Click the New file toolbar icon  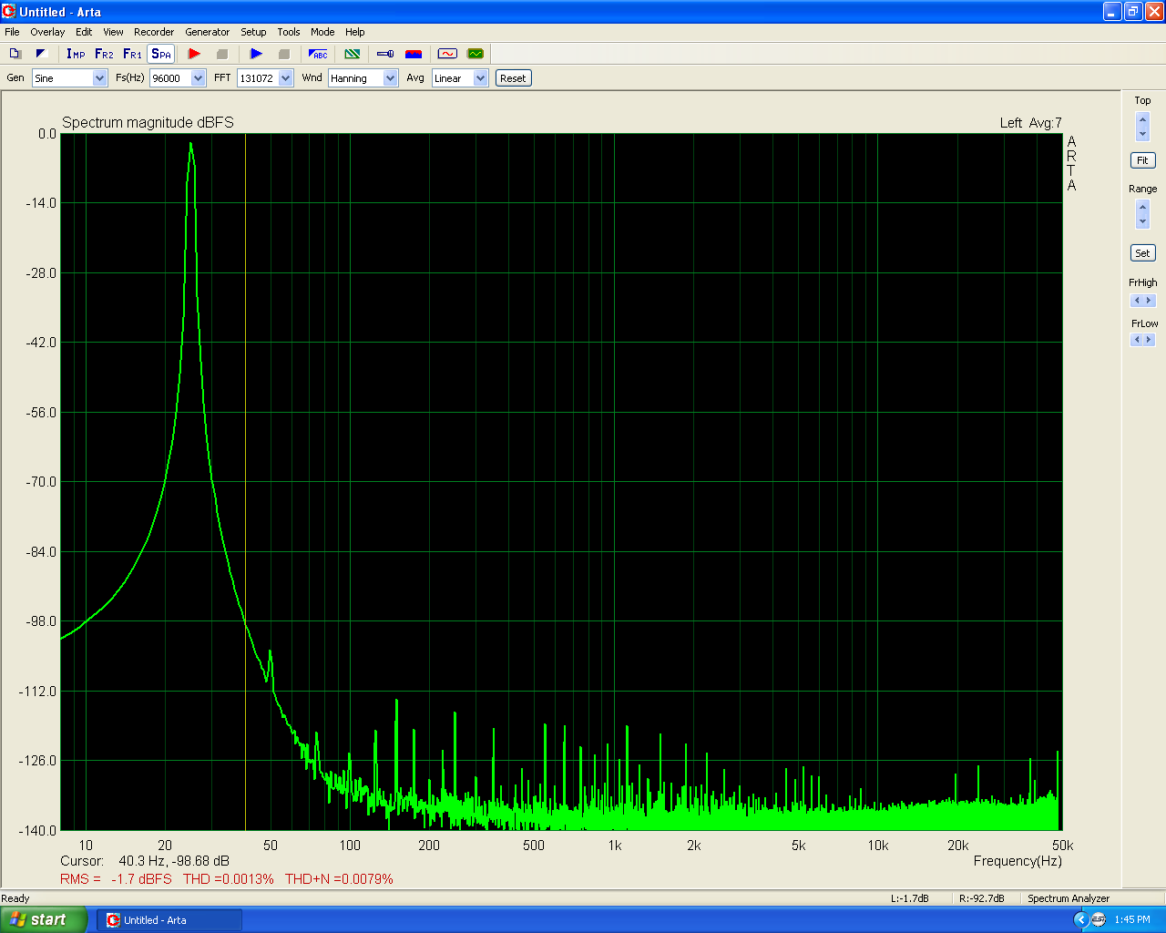pos(15,54)
